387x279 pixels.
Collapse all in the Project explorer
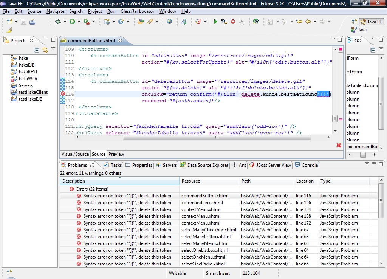click(37, 50)
